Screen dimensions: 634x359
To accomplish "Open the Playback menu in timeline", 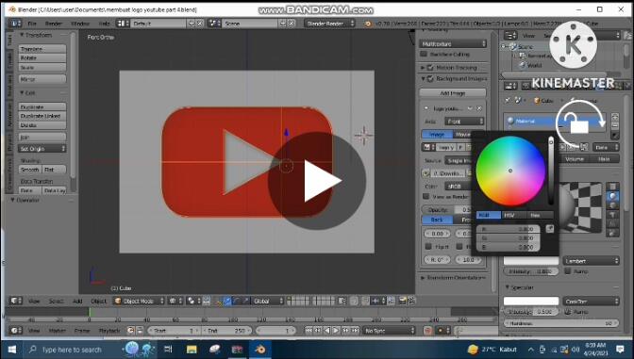I will [109, 331].
